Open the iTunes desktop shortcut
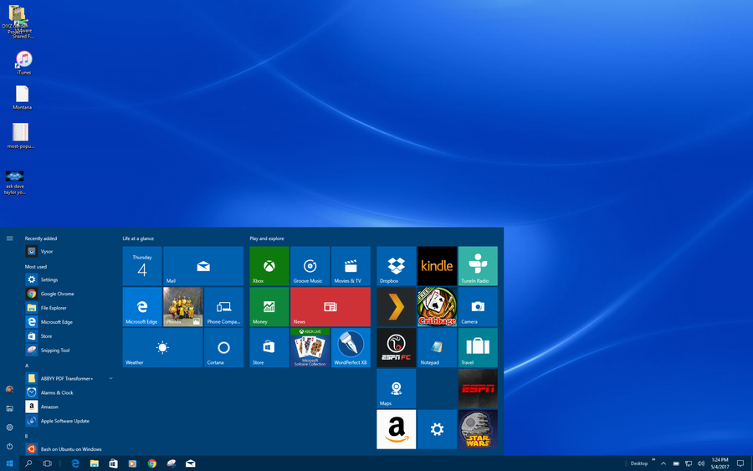 23,63
